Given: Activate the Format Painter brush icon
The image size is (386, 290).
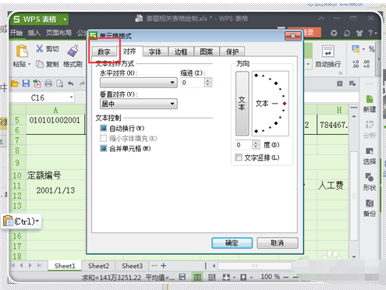Looking at the screenshot, I should pos(73,51).
